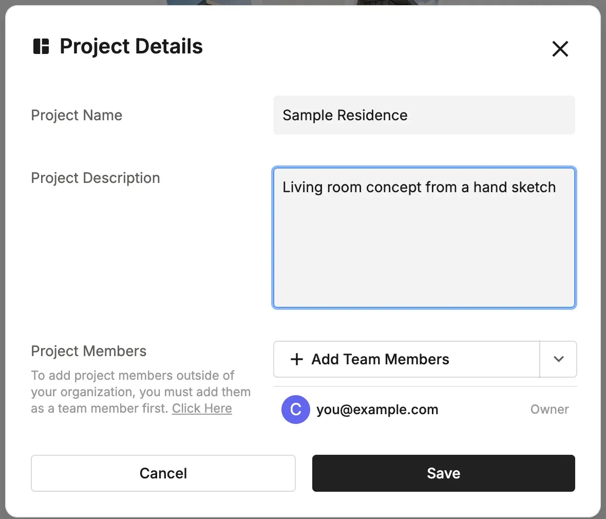The height and width of the screenshot is (519, 606).
Task: Open the Click Here link
Action: point(202,409)
